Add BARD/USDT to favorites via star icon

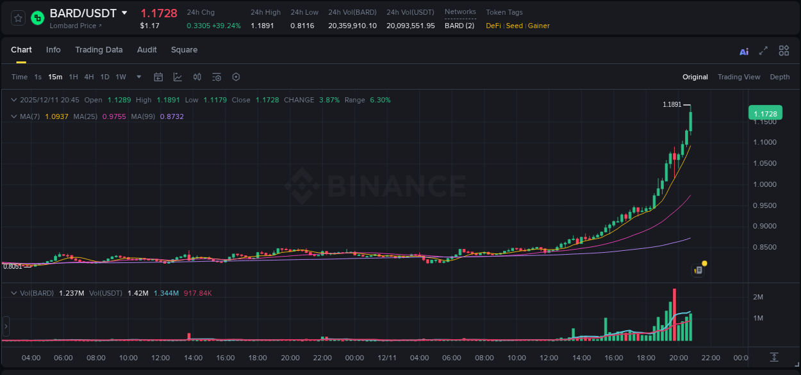(x=17, y=17)
